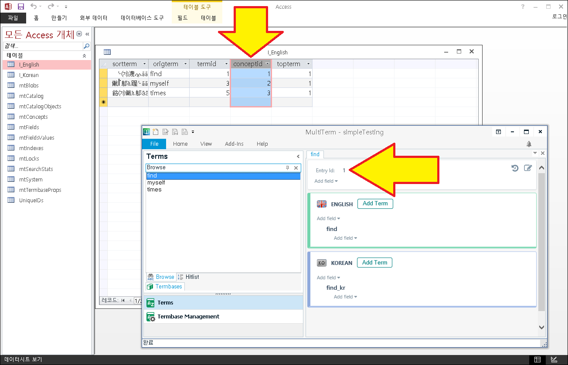Open the navigation pane category dropdown arrow

coord(79,34)
